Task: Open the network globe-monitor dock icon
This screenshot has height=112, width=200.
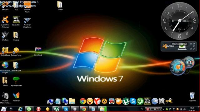Action: click(65, 101)
